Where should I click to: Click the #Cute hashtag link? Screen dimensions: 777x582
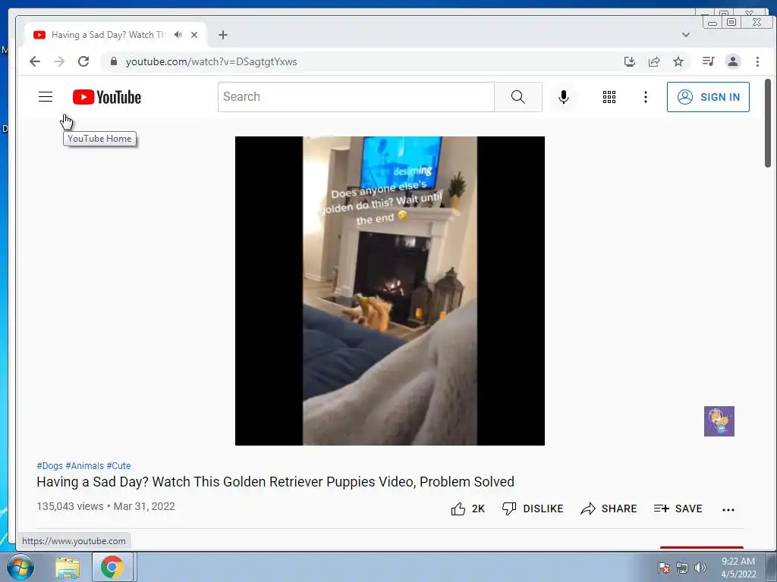click(x=118, y=466)
